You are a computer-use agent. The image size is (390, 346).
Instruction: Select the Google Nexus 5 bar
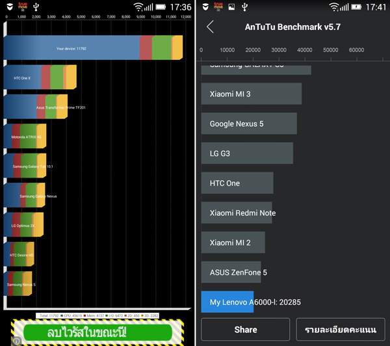(x=248, y=124)
